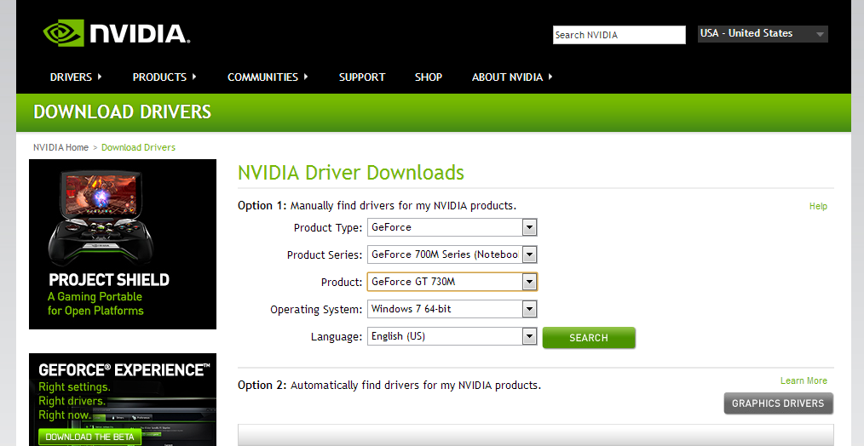Open the Product Type dropdown
864x446 pixels.
pyautogui.click(x=452, y=227)
